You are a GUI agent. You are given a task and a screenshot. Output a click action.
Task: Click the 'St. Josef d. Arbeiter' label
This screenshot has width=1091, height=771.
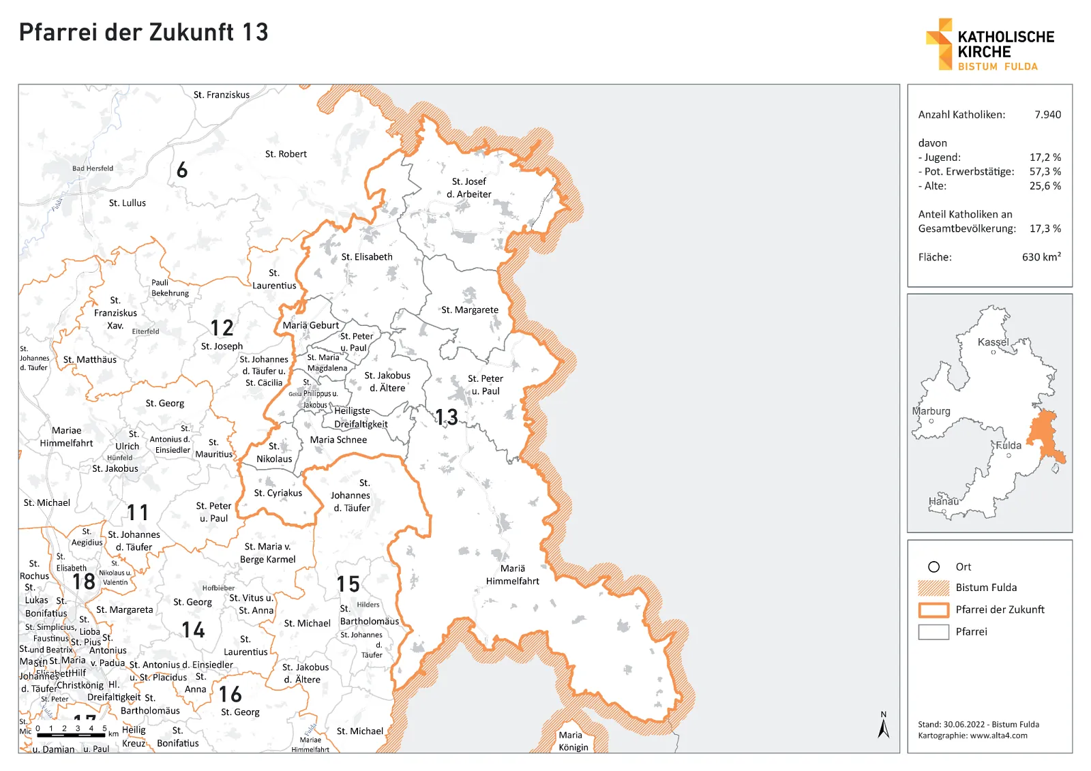pos(469,188)
